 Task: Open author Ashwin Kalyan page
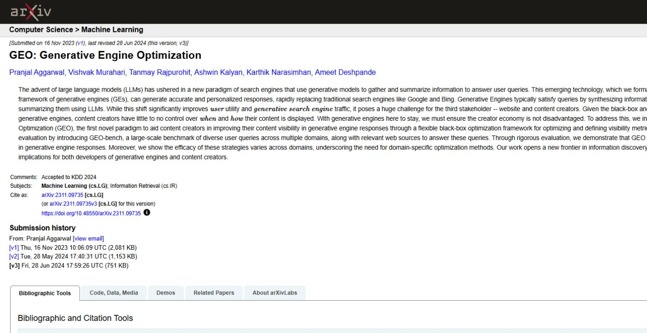click(218, 72)
